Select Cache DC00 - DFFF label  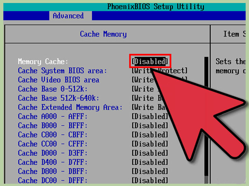pyautogui.click(x=53, y=181)
